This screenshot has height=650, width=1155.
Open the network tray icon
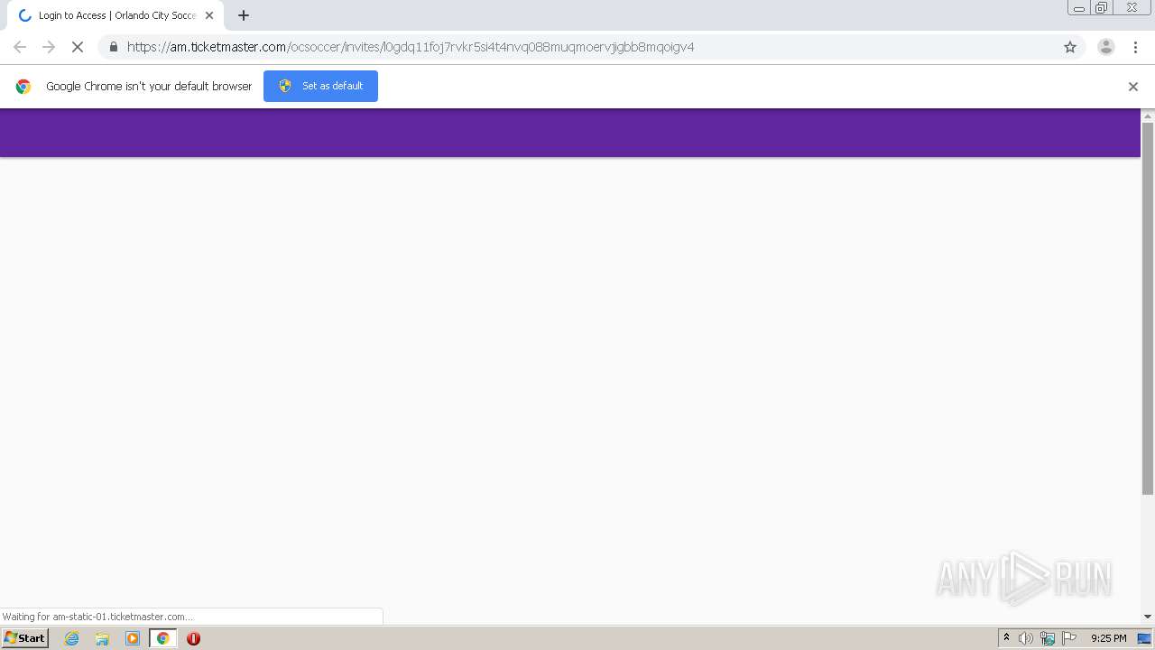point(1048,638)
